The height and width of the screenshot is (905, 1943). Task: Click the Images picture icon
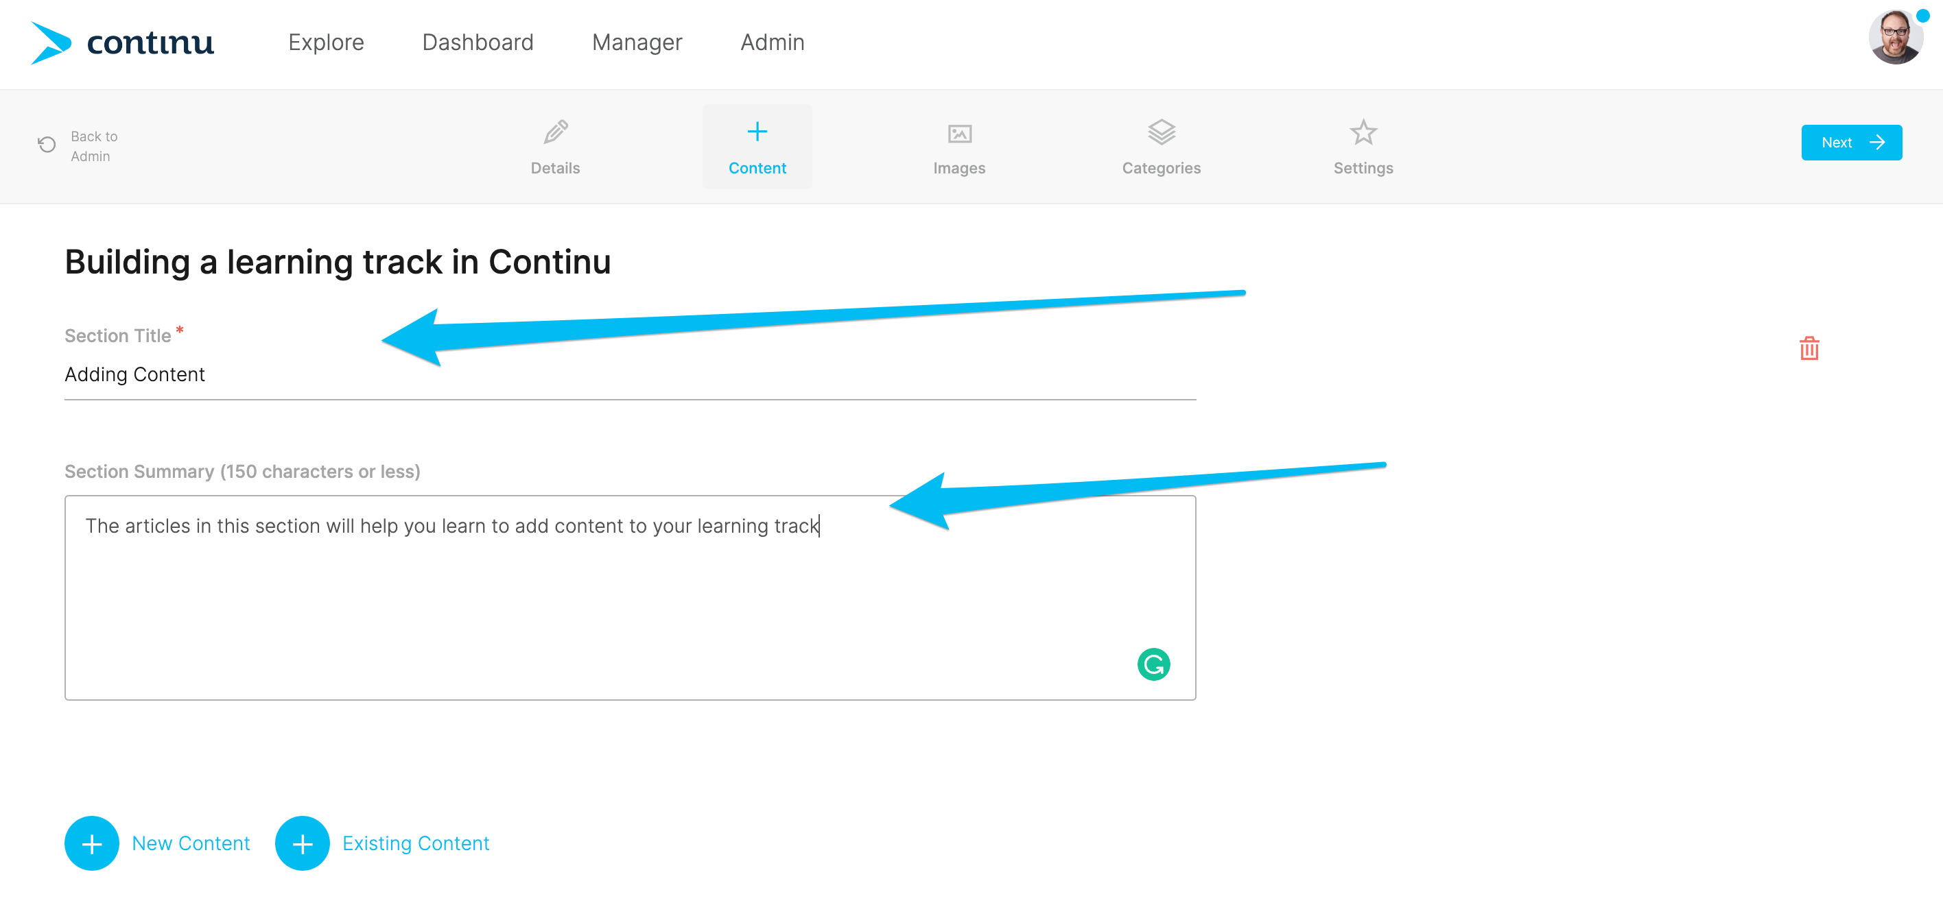click(x=958, y=134)
